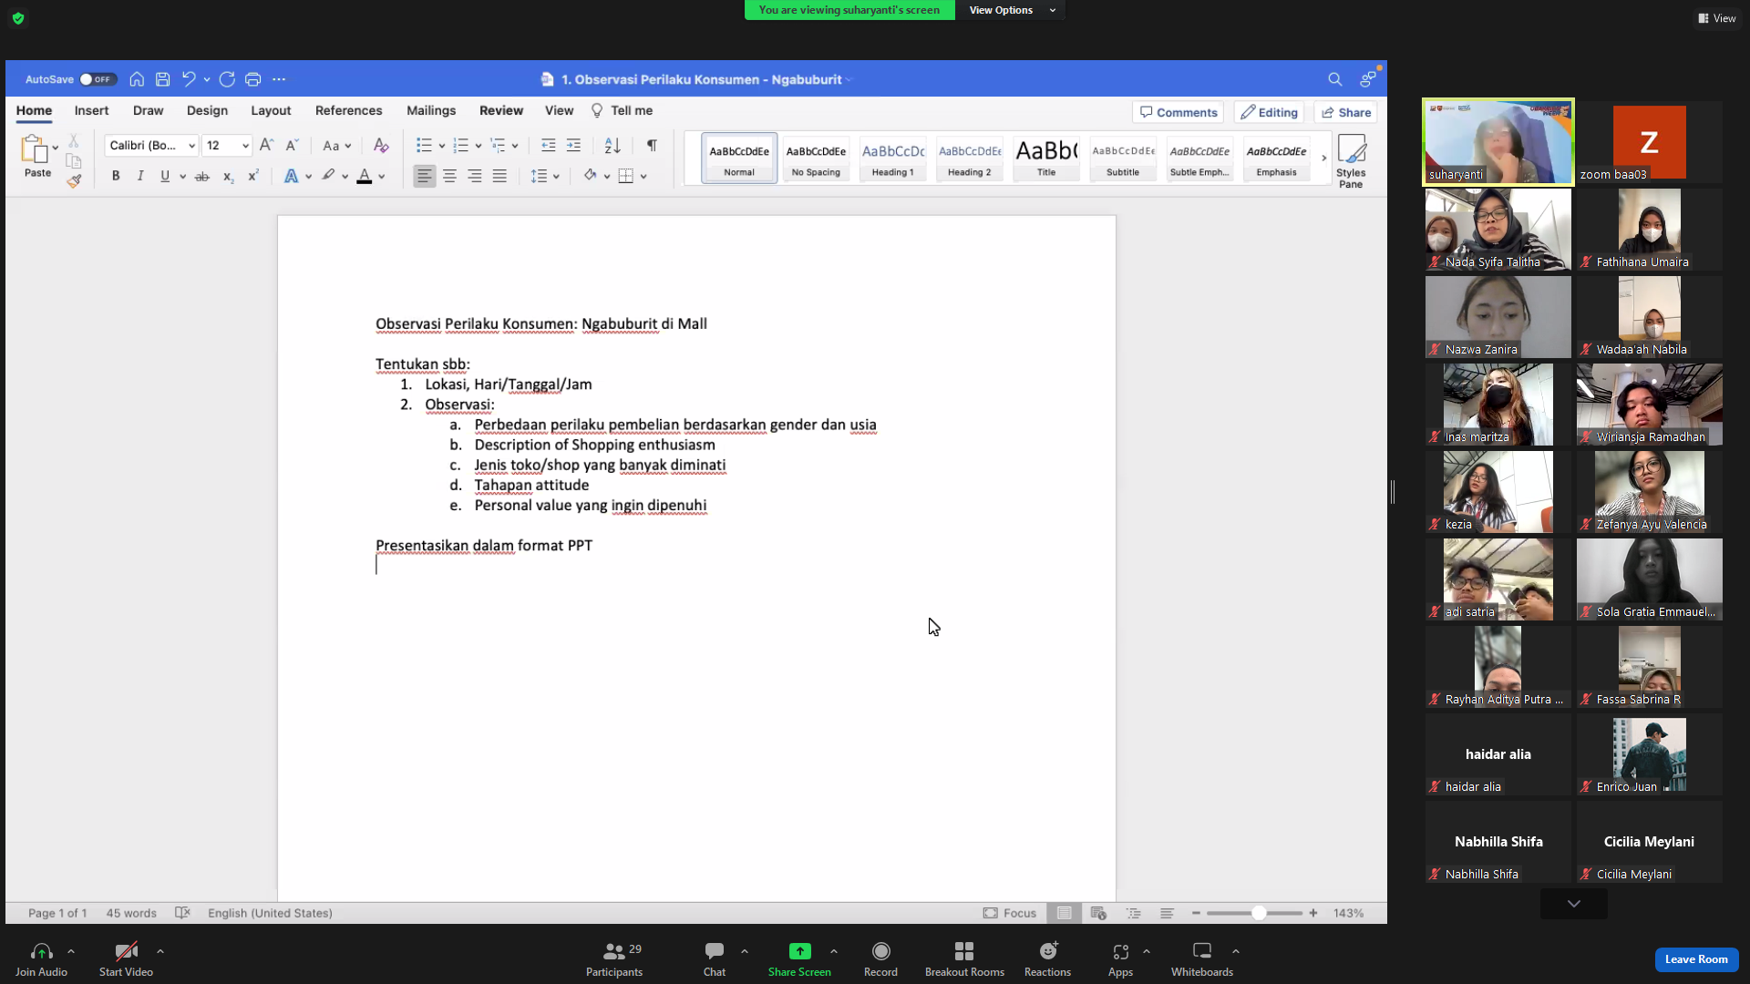Image resolution: width=1750 pixels, height=984 pixels.
Task: Click the Share button in Word
Action: click(x=1345, y=112)
